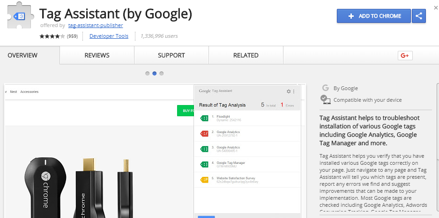
Task: Click the 5 In total count
Action: [x=268, y=105]
